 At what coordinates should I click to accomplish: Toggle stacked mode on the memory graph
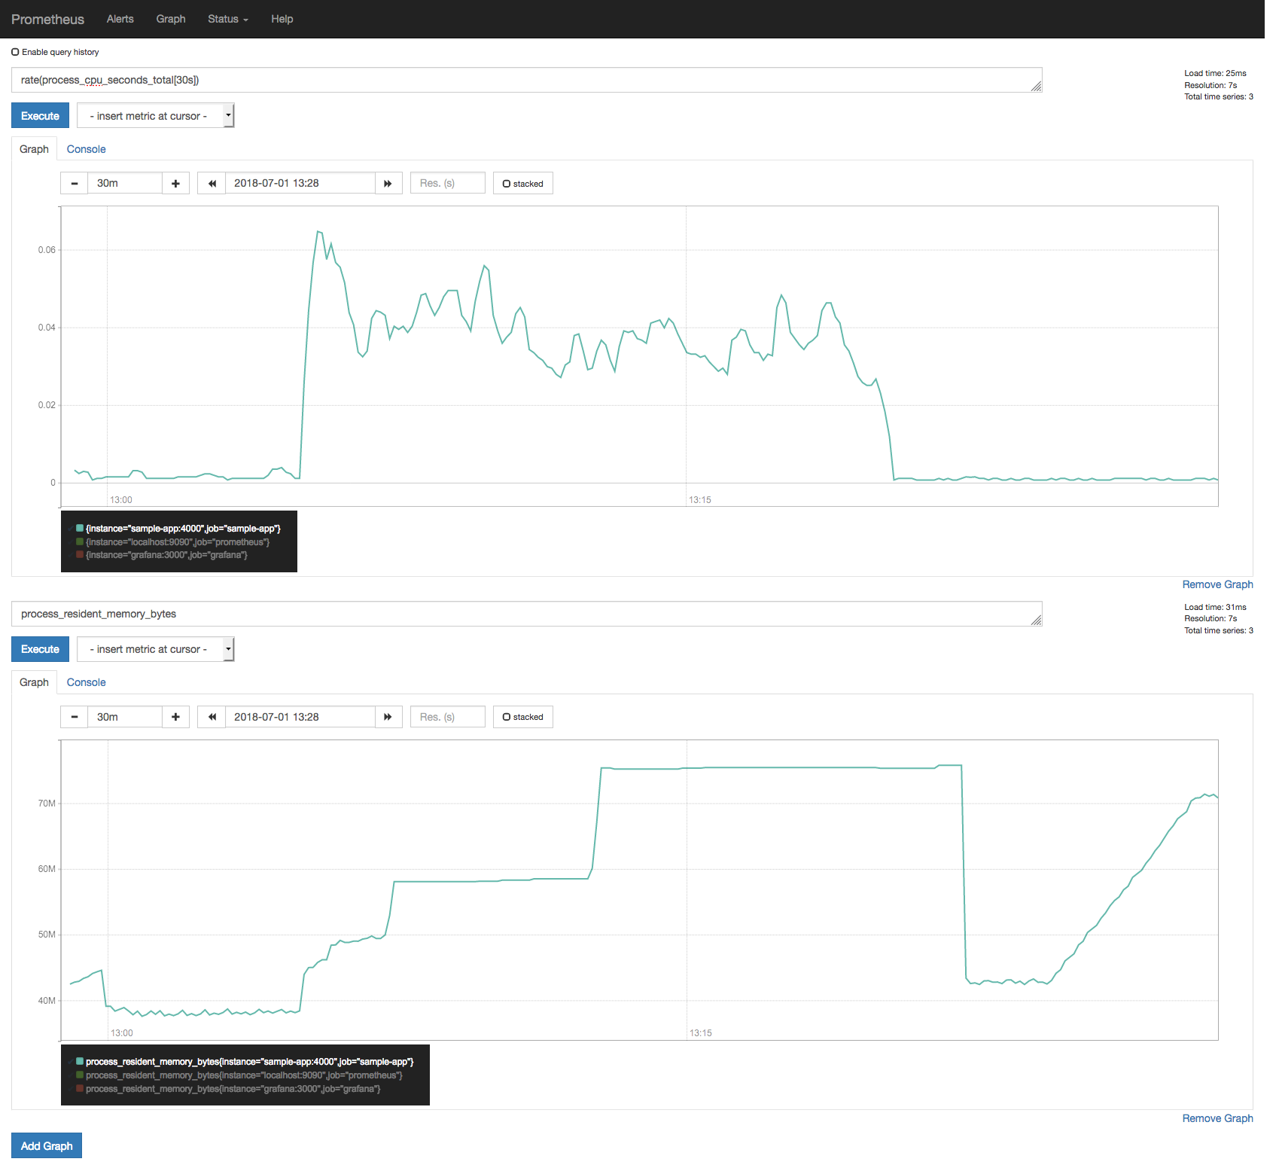tap(522, 716)
